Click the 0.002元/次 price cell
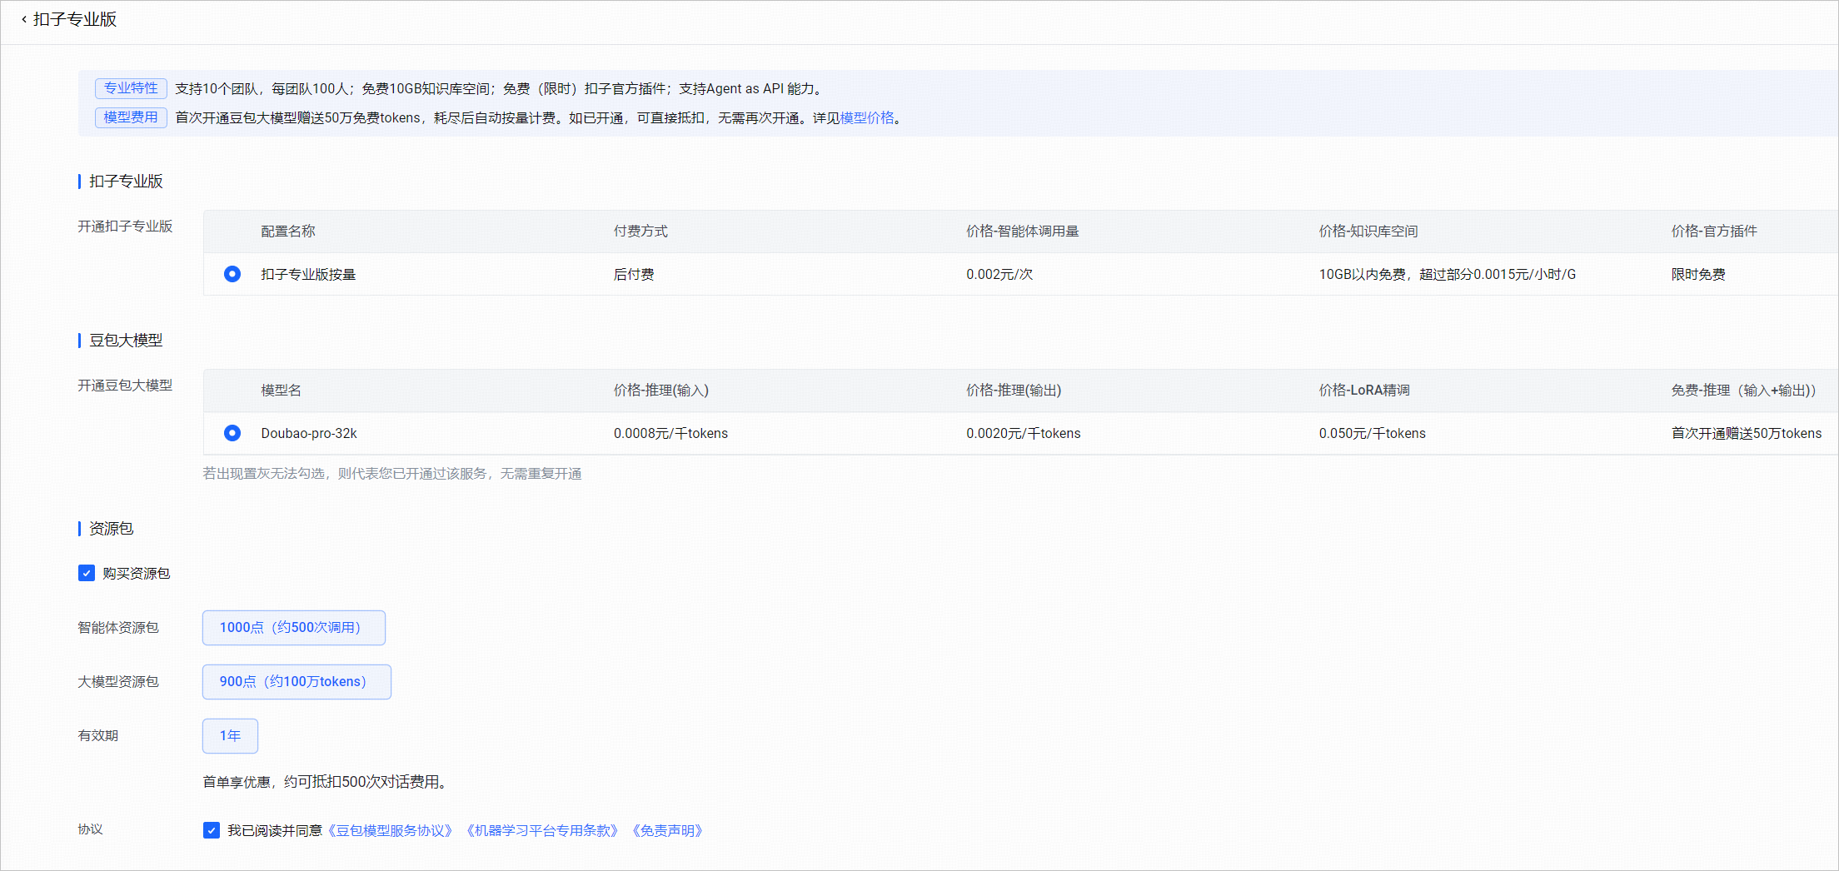The width and height of the screenshot is (1839, 871). [999, 275]
